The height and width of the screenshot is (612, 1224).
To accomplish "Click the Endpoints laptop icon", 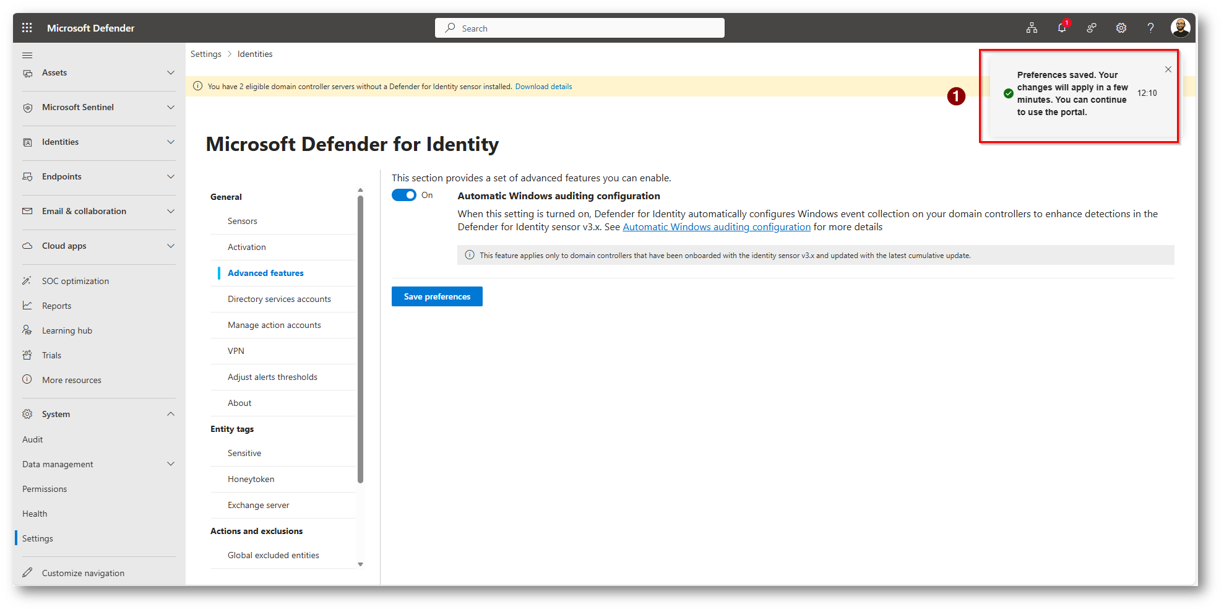I will tap(27, 177).
